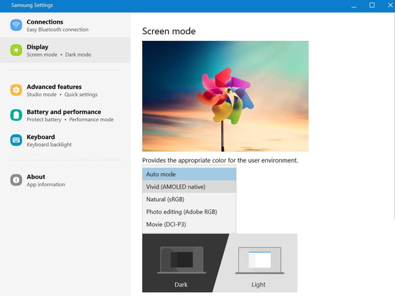
Task: Select Light theme option
Action: click(x=259, y=285)
